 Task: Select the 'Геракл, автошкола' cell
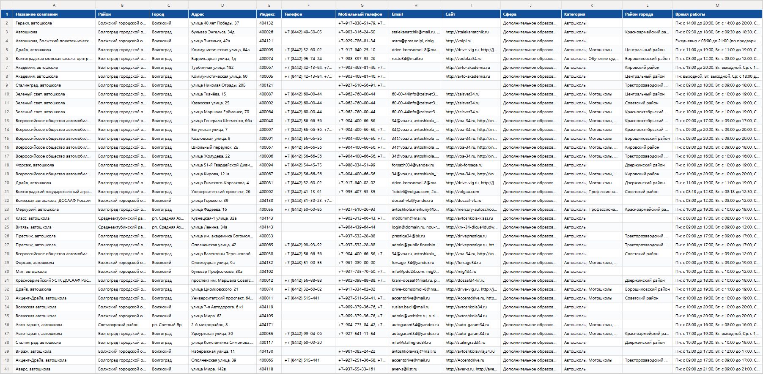click(54, 23)
